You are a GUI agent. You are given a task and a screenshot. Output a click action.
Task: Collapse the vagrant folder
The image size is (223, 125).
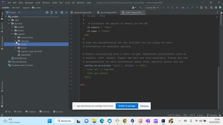[12, 34]
